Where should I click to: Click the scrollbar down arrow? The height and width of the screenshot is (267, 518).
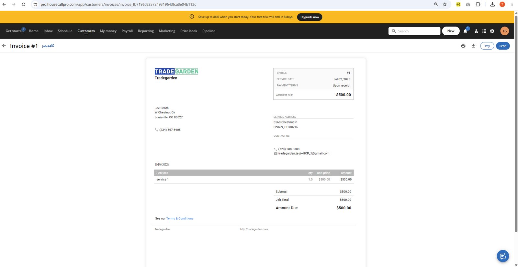(x=516, y=265)
